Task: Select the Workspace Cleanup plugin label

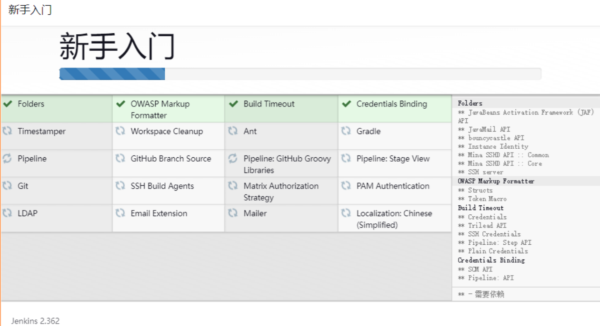Action: [x=167, y=131]
